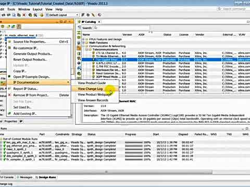This screenshot has height=187, width=250.
Task: Sort Design Runs by Elapsed column
Action: click(x=183, y=135)
